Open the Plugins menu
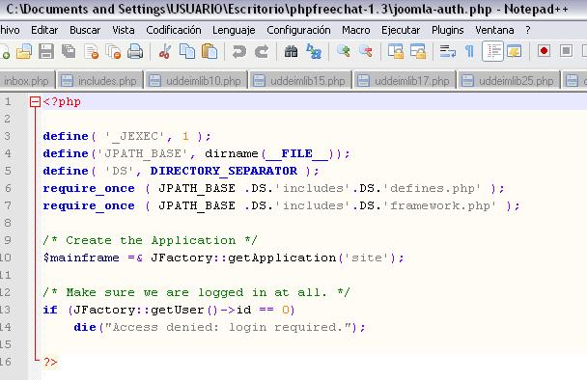 [x=447, y=30]
